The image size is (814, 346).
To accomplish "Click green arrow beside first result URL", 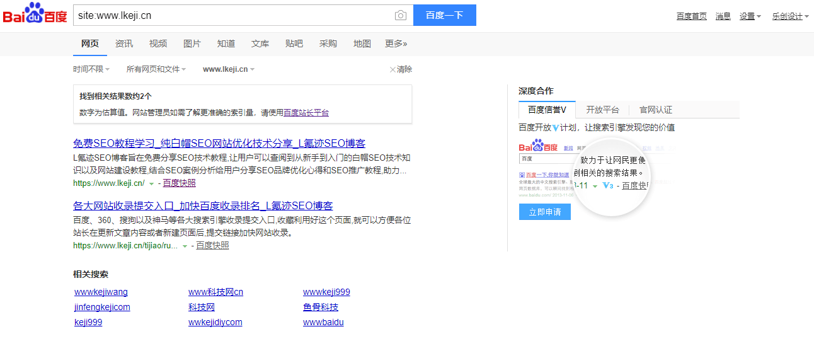I will 151,183.
